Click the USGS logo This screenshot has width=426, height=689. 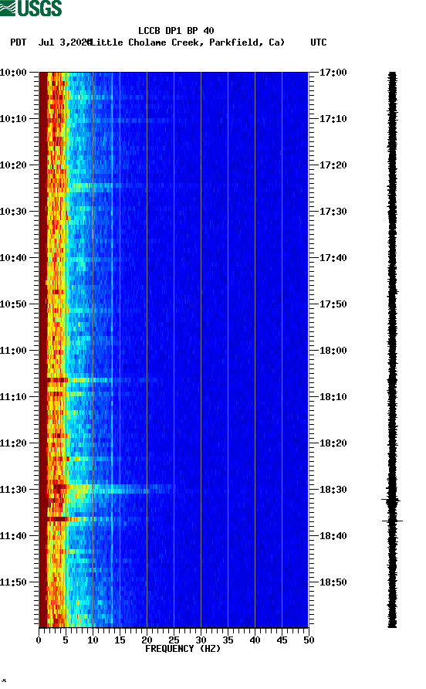[31, 8]
